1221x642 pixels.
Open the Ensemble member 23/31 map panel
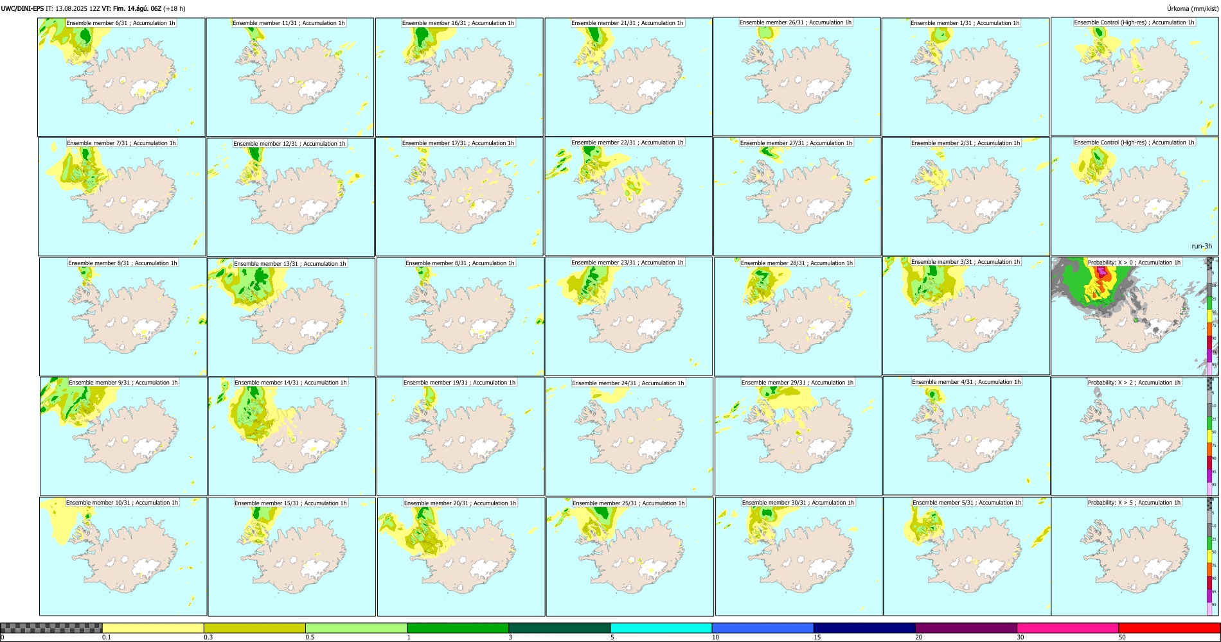[628, 316]
